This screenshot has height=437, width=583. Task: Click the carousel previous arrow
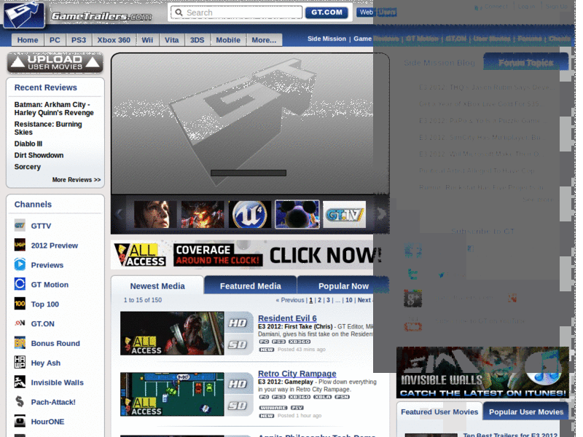pyautogui.click(x=119, y=214)
